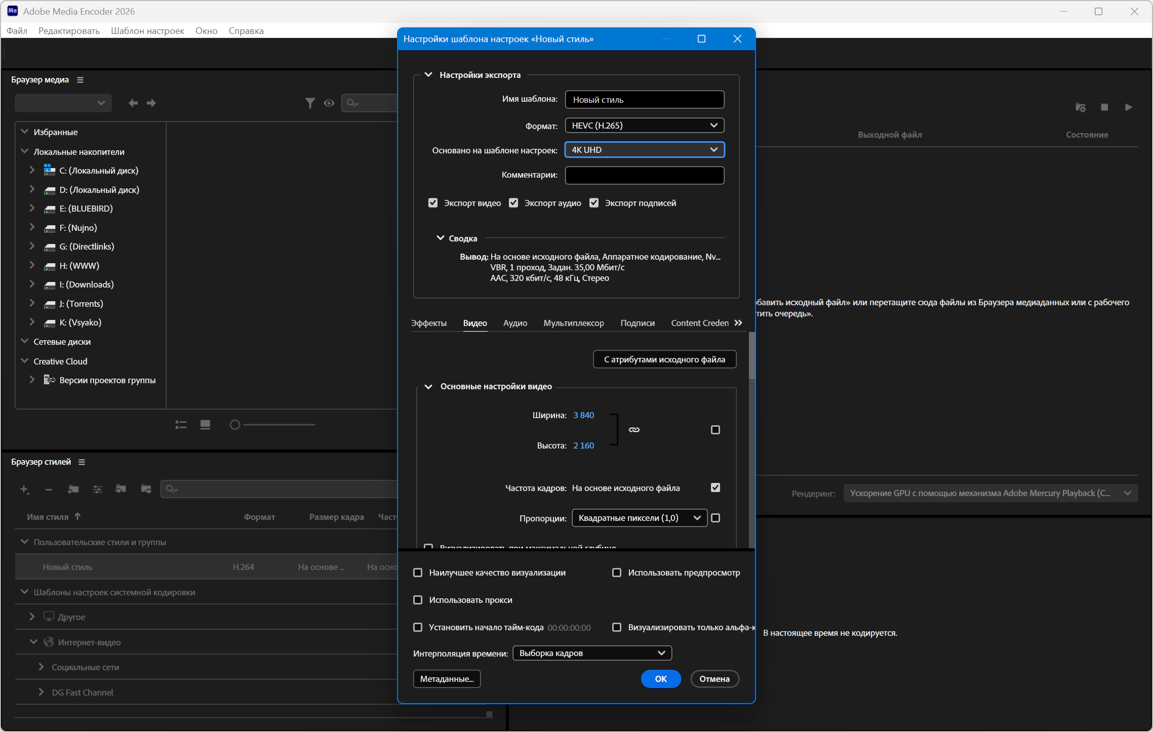
Task: Click the add output icon in queue
Action: [1081, 107]
